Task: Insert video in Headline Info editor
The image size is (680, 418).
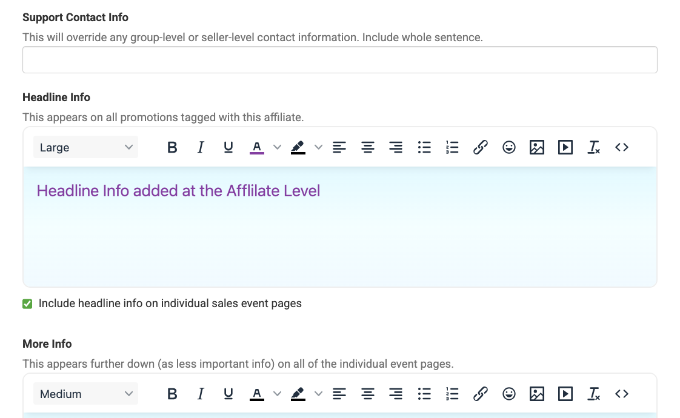Action: [x=565, y=147]
